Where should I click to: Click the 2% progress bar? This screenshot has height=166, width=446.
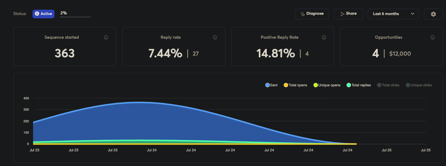coord(75,17)
